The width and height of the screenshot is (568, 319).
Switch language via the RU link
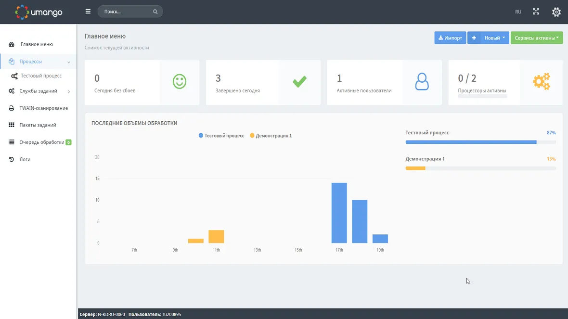pyautogui.click(x=518, y=12)
